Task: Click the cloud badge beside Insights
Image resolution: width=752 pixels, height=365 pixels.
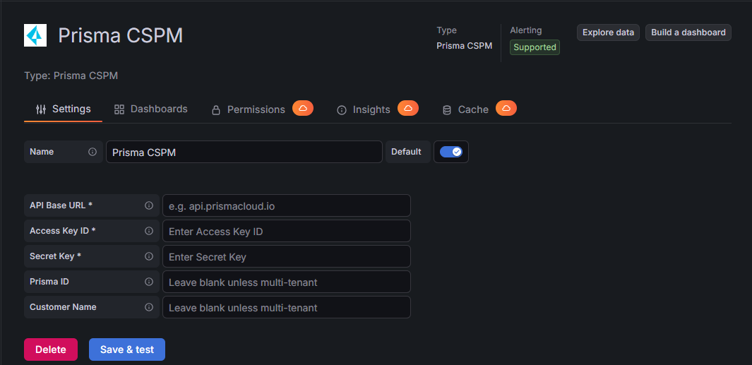Action: tap(408, 109)
